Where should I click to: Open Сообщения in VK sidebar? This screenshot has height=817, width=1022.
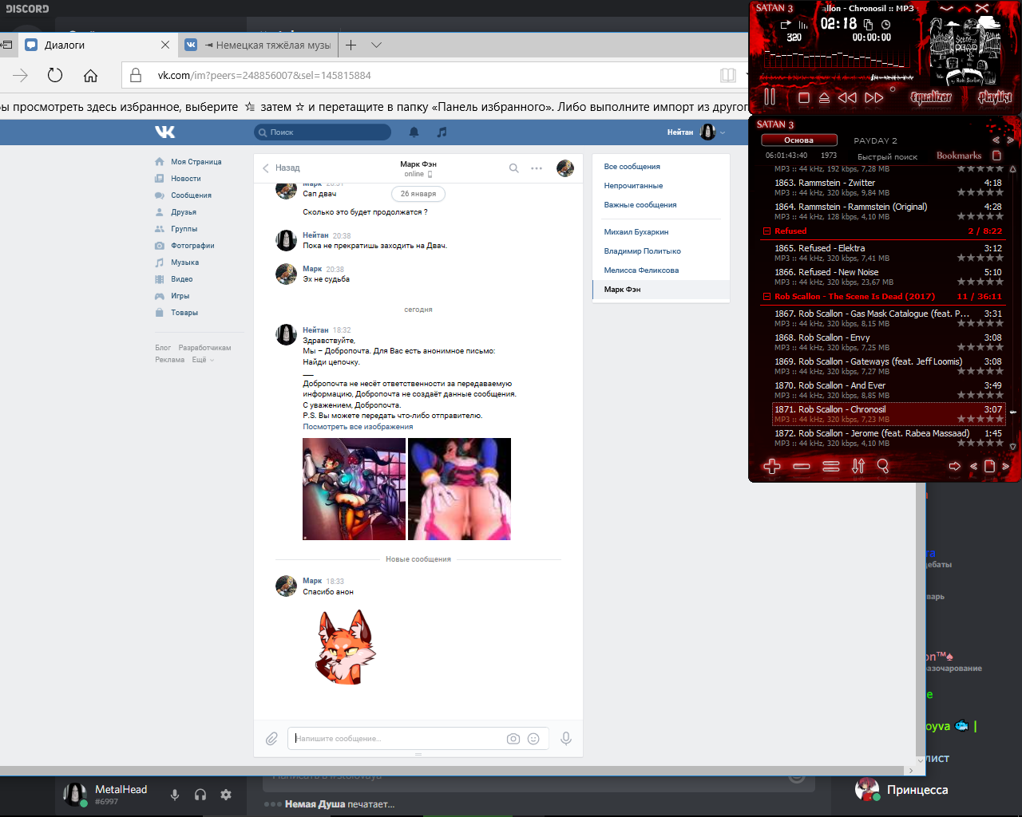tap(191, 195)
